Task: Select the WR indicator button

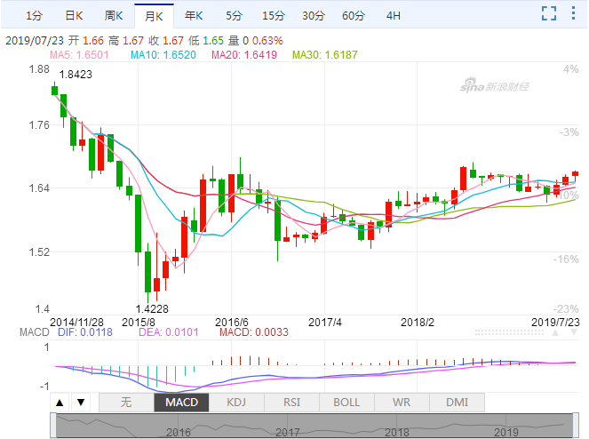Action: (x=402, y=403)
